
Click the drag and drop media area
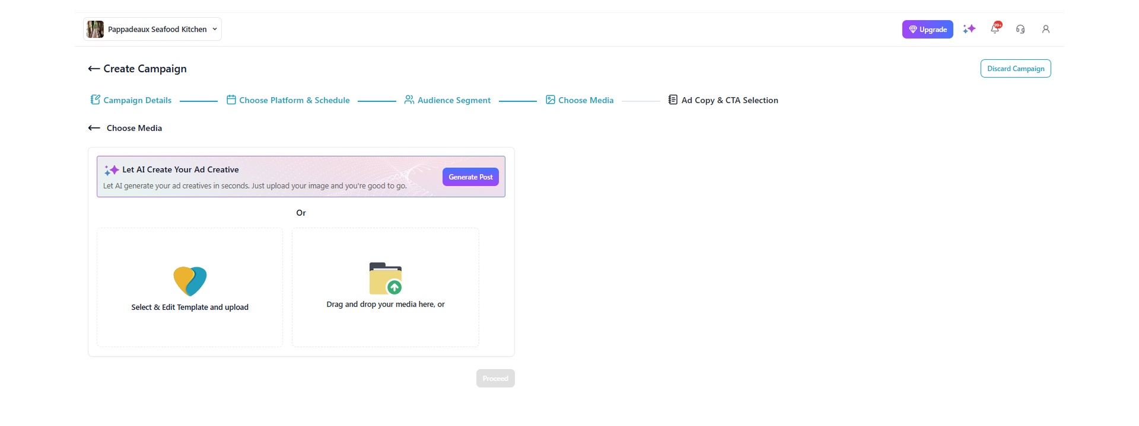pos(386,320)
